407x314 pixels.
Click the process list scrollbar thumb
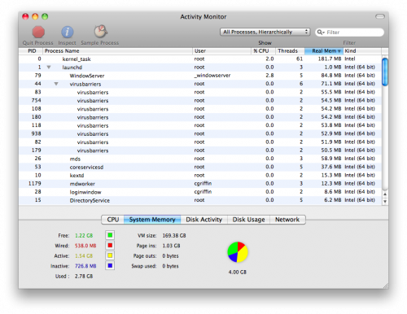click(x=385, y=72)
